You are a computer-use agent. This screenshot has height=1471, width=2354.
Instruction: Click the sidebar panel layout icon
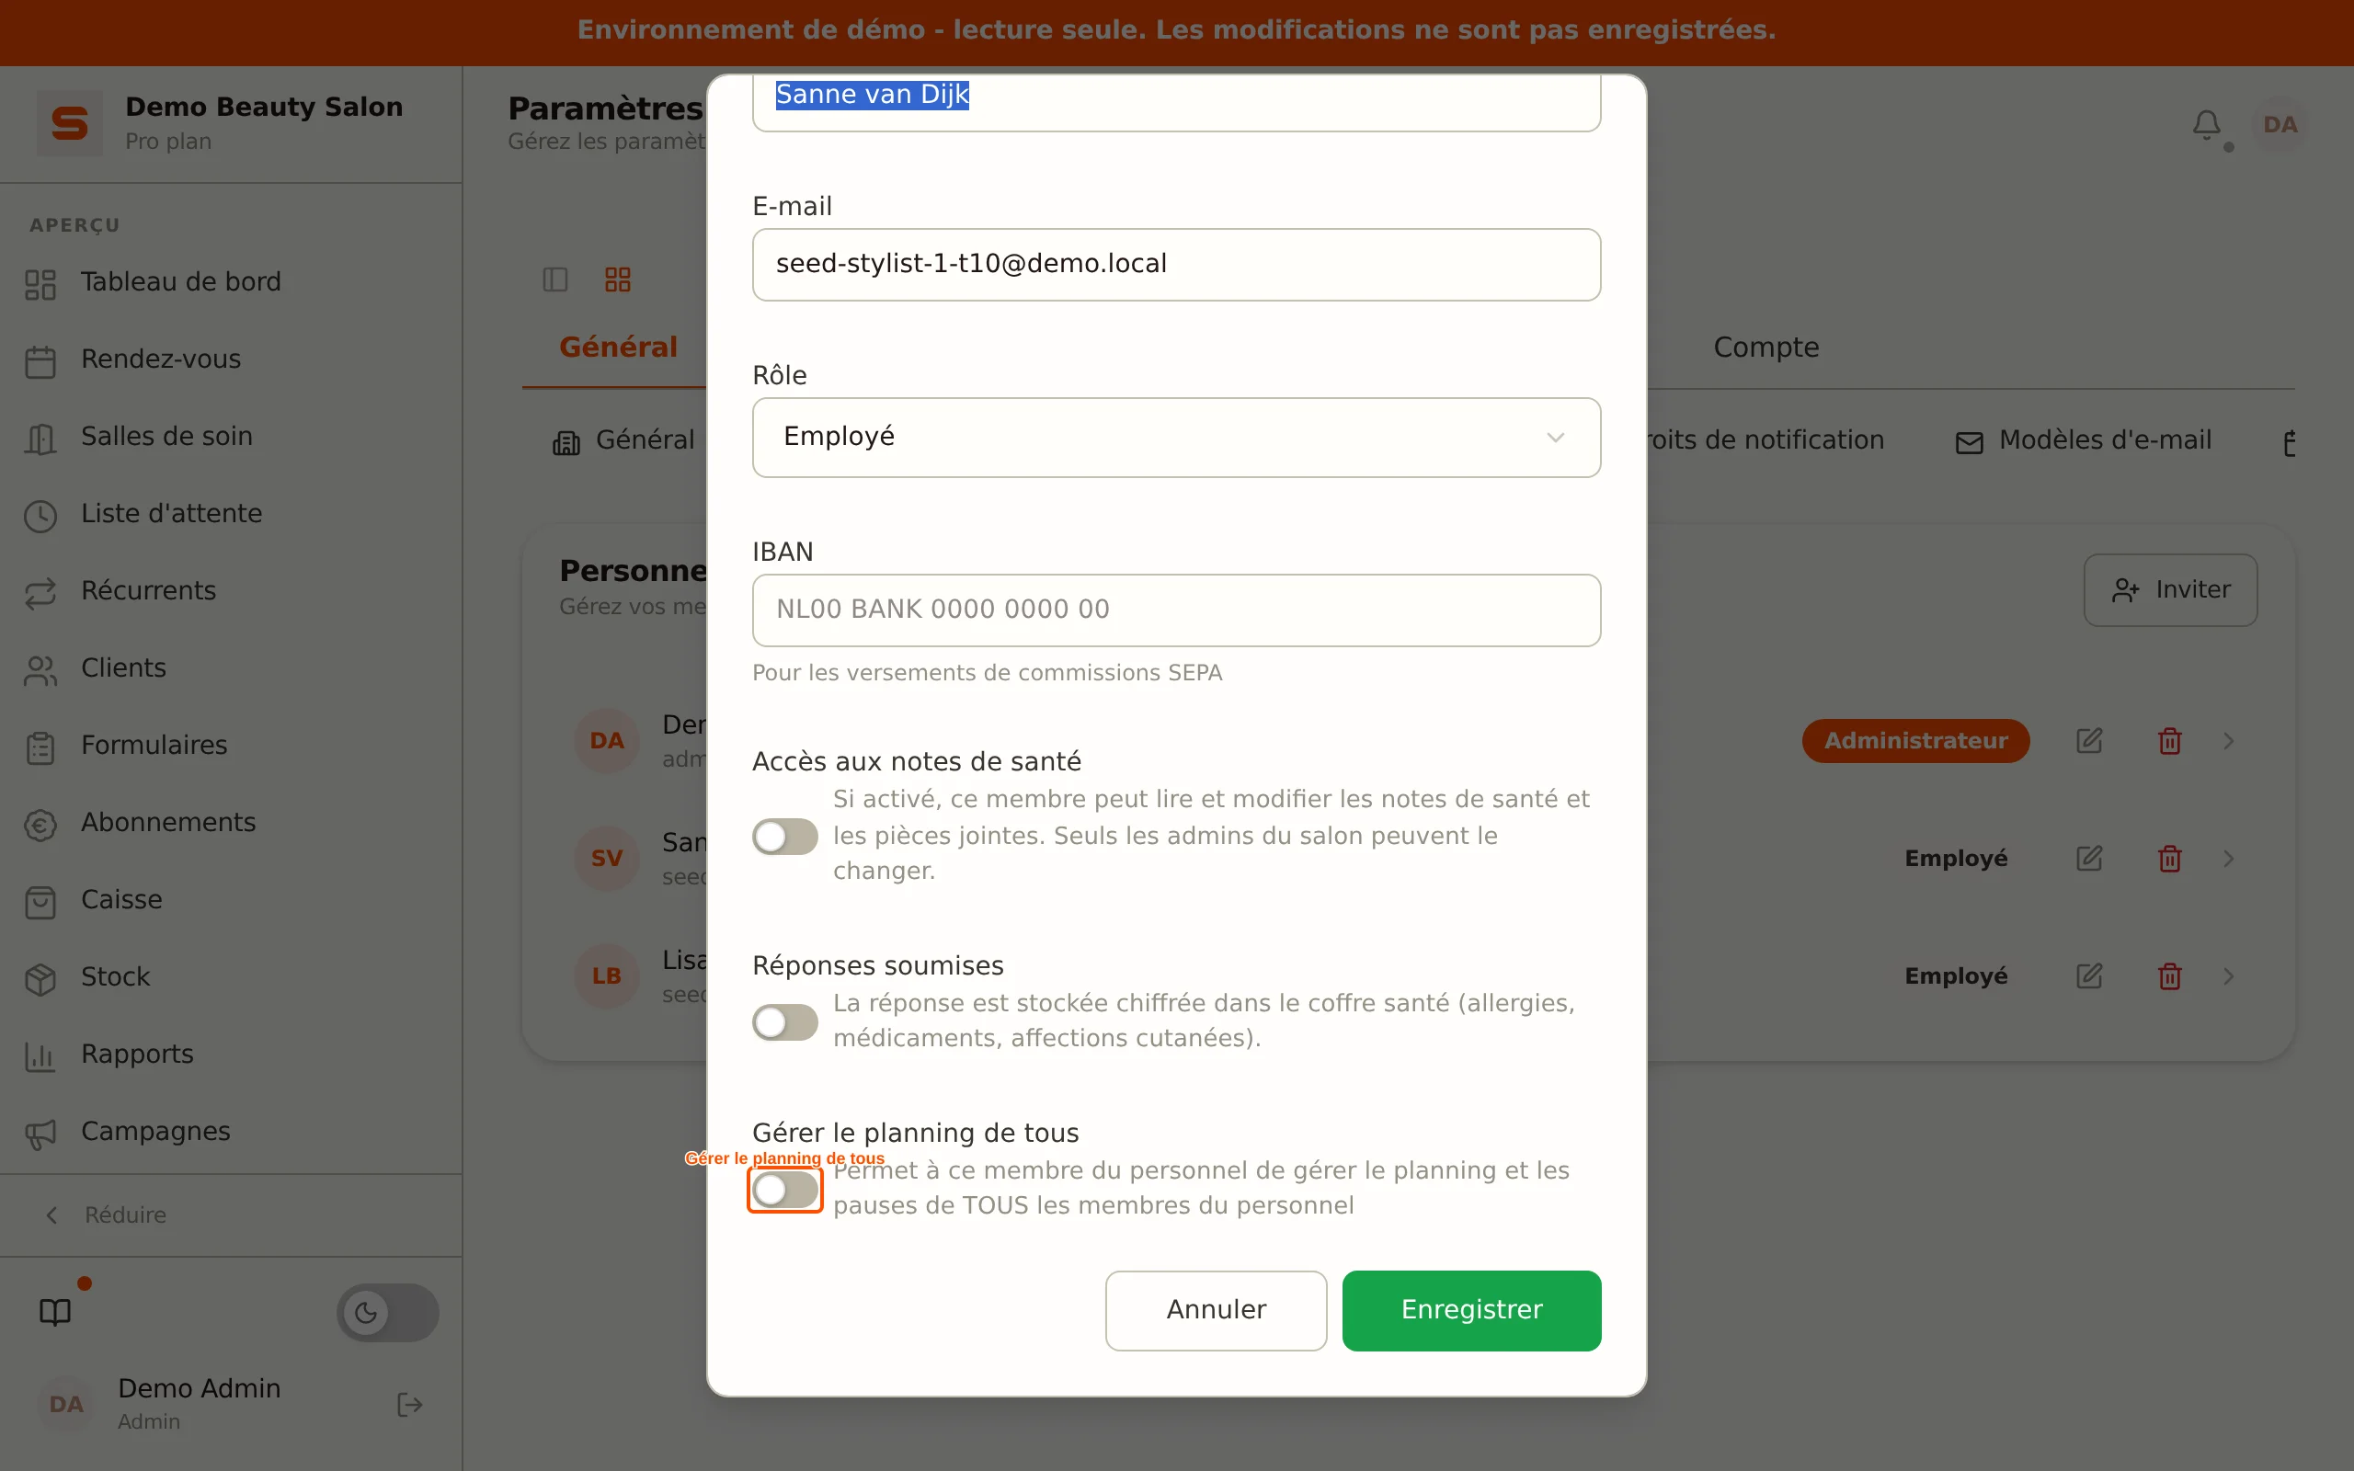point(555,280)
